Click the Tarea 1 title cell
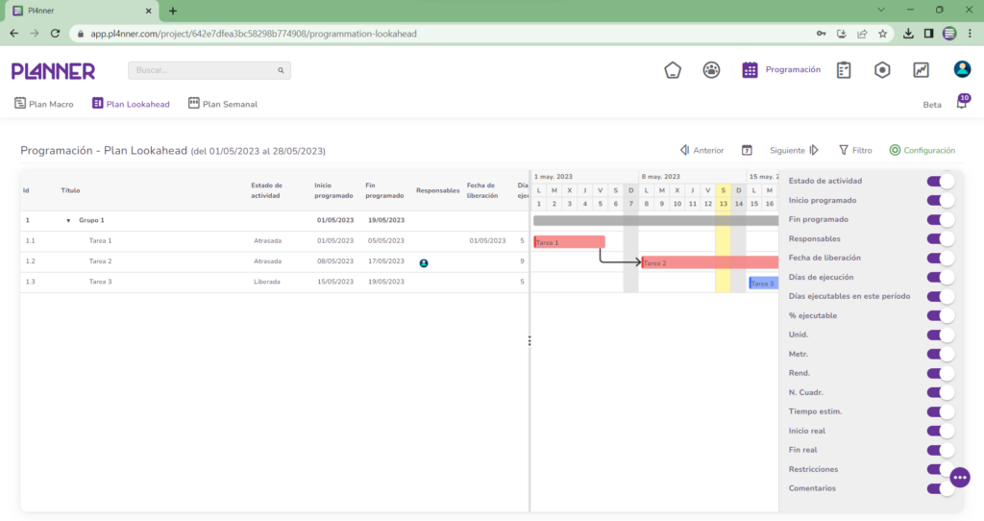This screenshot has height=521, width=984. tap(100, 241)
